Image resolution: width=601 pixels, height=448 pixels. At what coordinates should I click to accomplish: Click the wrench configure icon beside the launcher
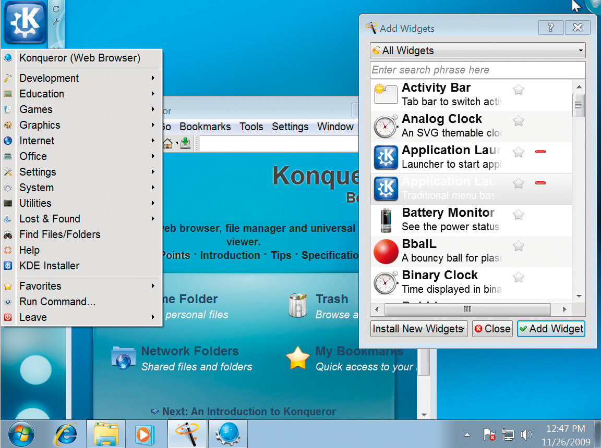point(56,21)
